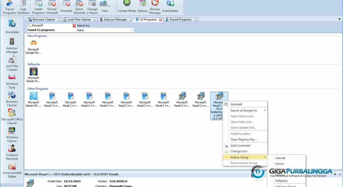Image resolution: width=343 pixels, height=187 pixels.
Task: Start a Forced Uninstall
Action: click(x=52, y=7)
